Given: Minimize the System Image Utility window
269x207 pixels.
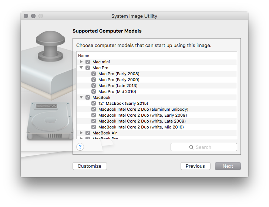Looking at the screenshot, I should (33, 16).
